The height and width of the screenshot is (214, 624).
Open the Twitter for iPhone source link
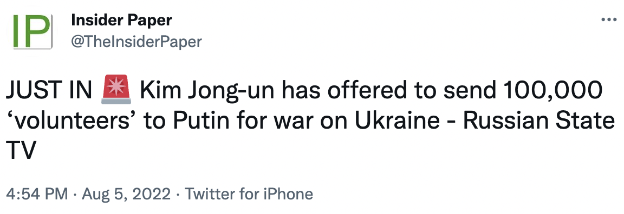tap(249, 194)
